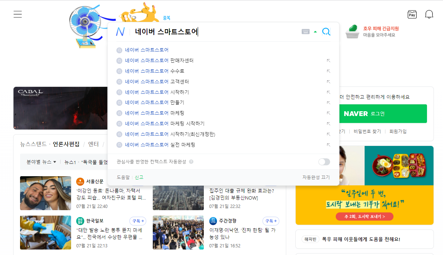Switch to the '언론사편집' tab

(66, 144)
